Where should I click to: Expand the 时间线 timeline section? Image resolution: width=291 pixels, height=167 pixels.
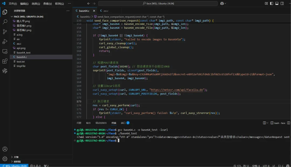coord(17,162)
